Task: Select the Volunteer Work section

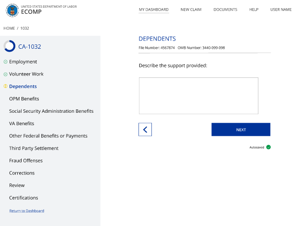Action: pos(26,74)
